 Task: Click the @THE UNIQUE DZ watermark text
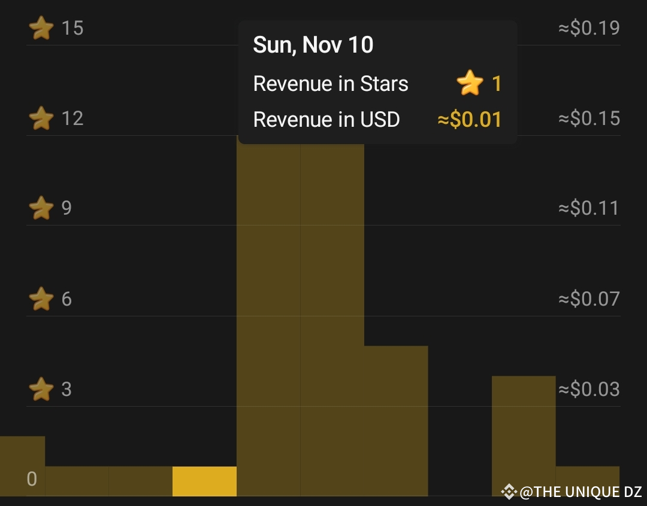pyautogui.click(x=581, y=492)
